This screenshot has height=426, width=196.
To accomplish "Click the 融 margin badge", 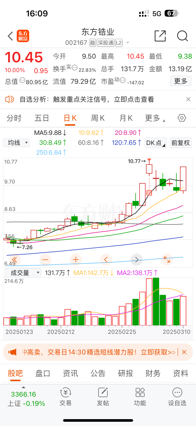I will (x=92, y=43).
